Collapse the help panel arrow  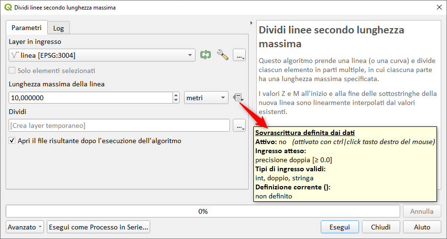(x=251, y=23)
